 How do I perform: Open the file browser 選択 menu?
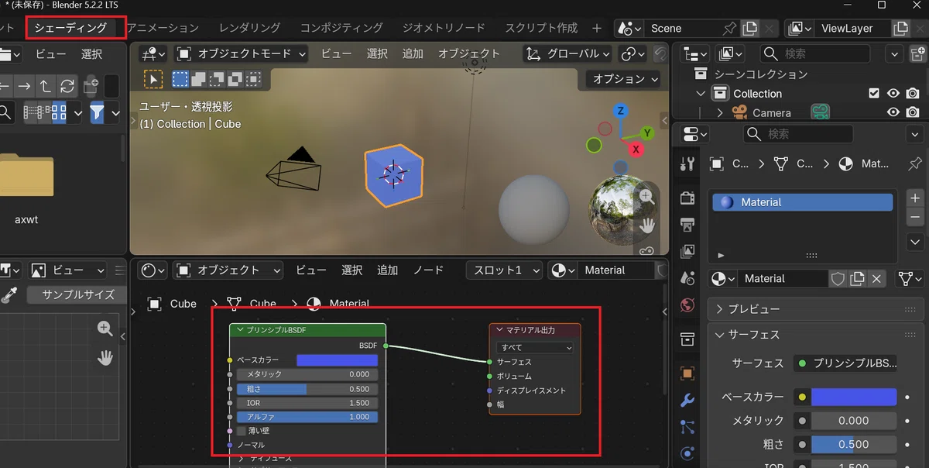click(91, 54)
